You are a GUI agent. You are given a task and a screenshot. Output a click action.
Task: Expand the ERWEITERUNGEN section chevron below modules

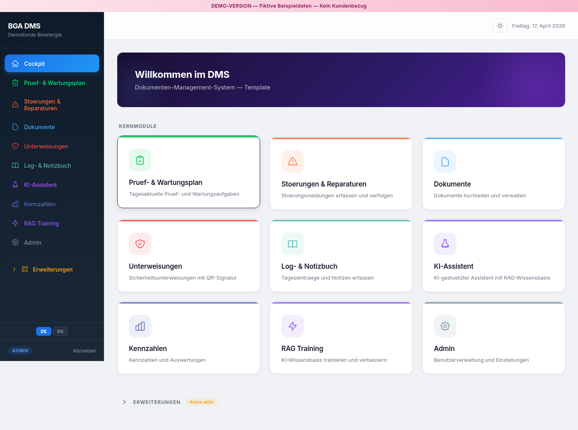124,402
